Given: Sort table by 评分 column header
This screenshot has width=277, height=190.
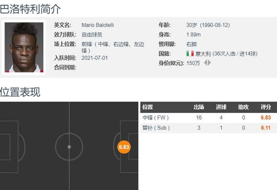Looking at the screenshot, I should point(266,107).
